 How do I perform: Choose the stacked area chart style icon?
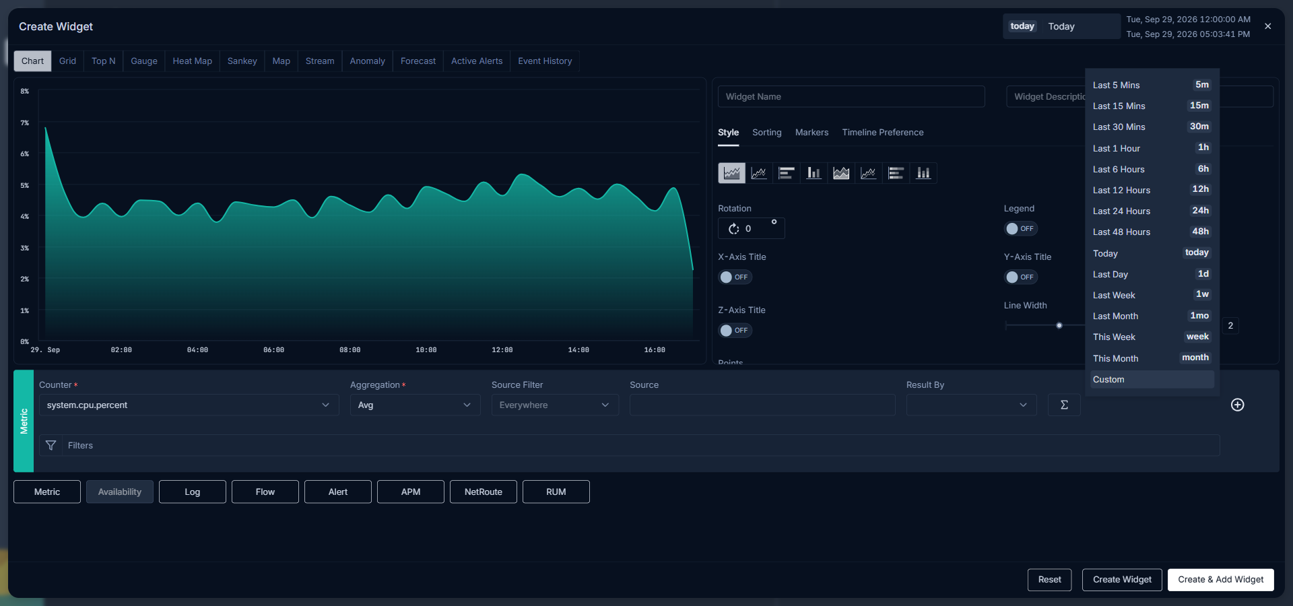[x=841, y=173]
